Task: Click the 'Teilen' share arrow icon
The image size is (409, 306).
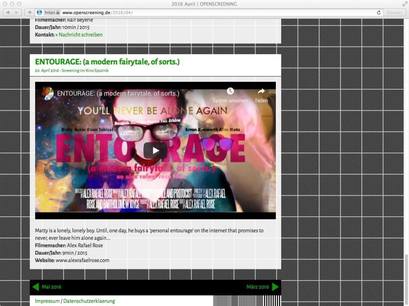Action: [261, 91]
